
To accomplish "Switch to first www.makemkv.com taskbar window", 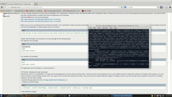I will pyautogui.click(x=14, y=96).
